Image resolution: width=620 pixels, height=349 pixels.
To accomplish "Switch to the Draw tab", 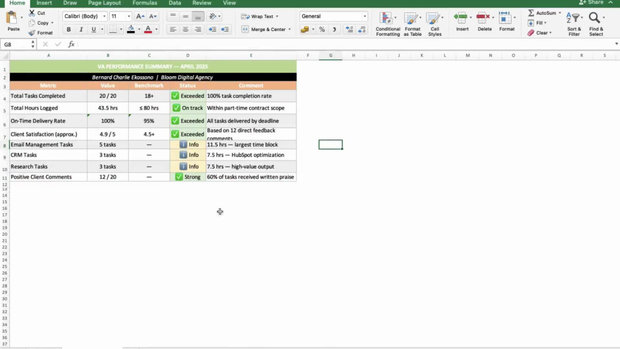I will click(x=70, y=2).
